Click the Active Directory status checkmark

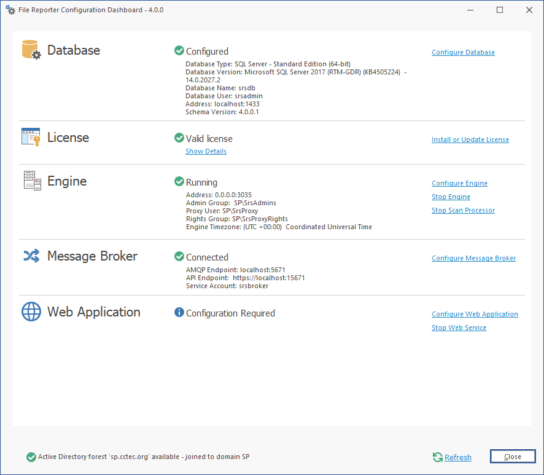pos(31,457)
